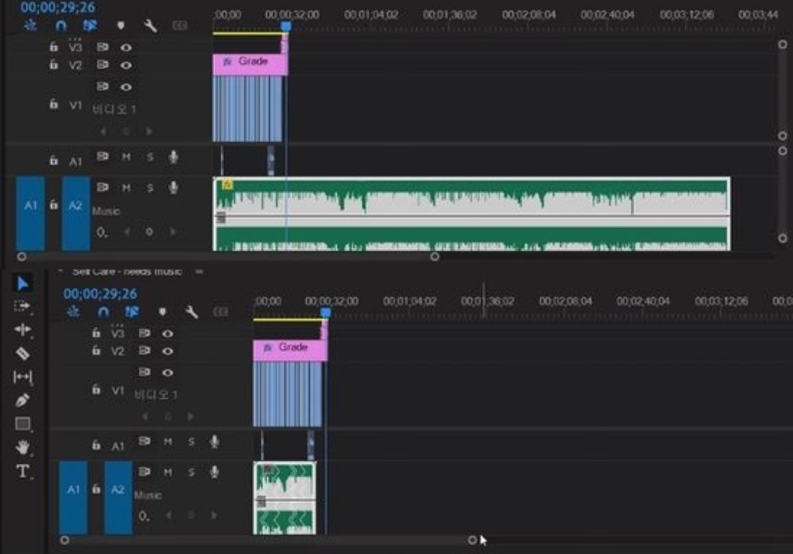Toggle snap magnet in lower timeline

103,312
